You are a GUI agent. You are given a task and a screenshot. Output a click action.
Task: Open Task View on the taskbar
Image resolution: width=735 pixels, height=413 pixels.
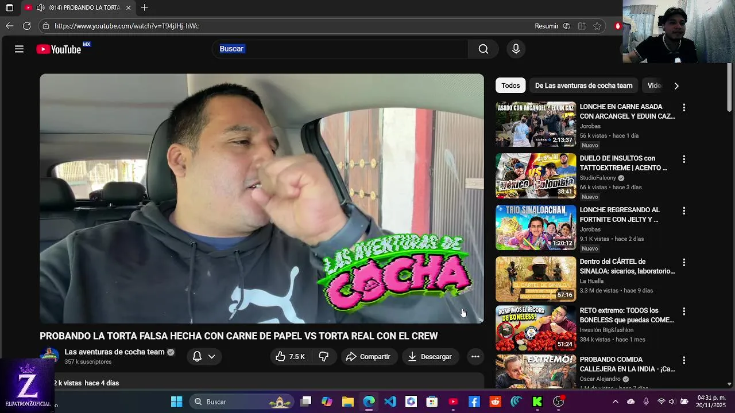[306, 402]
